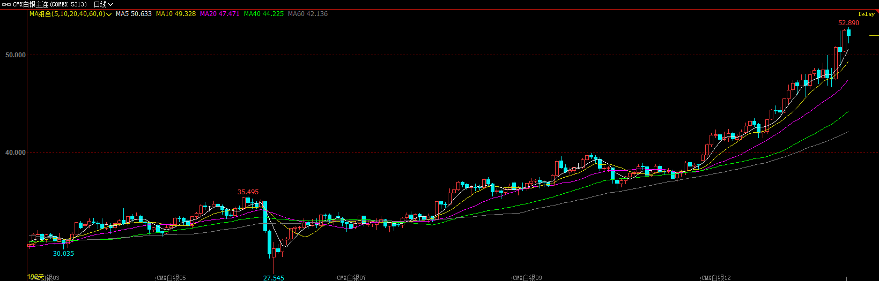Click the 35.495 peak price label
Screen dimensions: 879x281
(248, 192)
